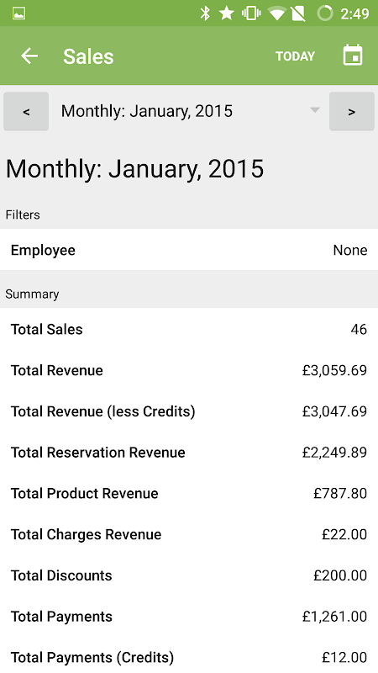Select the Employee filter row
Screen dimensions: 378x673
(189, 249)
